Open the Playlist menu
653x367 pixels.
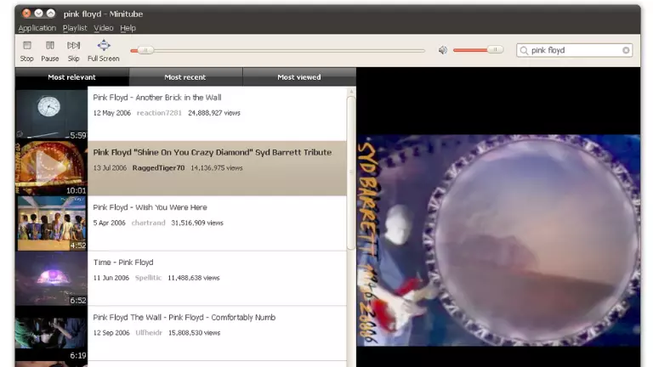click(x=75, y=28)
